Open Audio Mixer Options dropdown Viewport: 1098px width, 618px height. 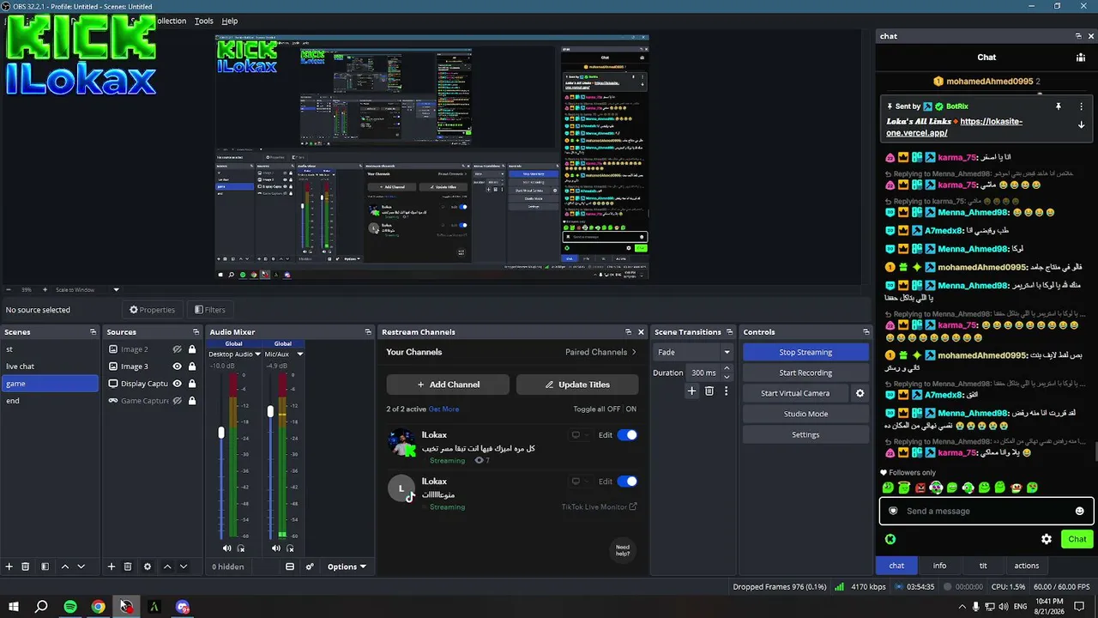pos(347,566)
